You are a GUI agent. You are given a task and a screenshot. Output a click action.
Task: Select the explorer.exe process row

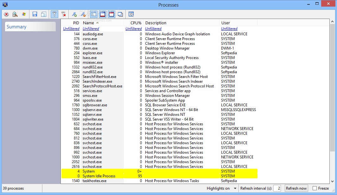(159, 53)
